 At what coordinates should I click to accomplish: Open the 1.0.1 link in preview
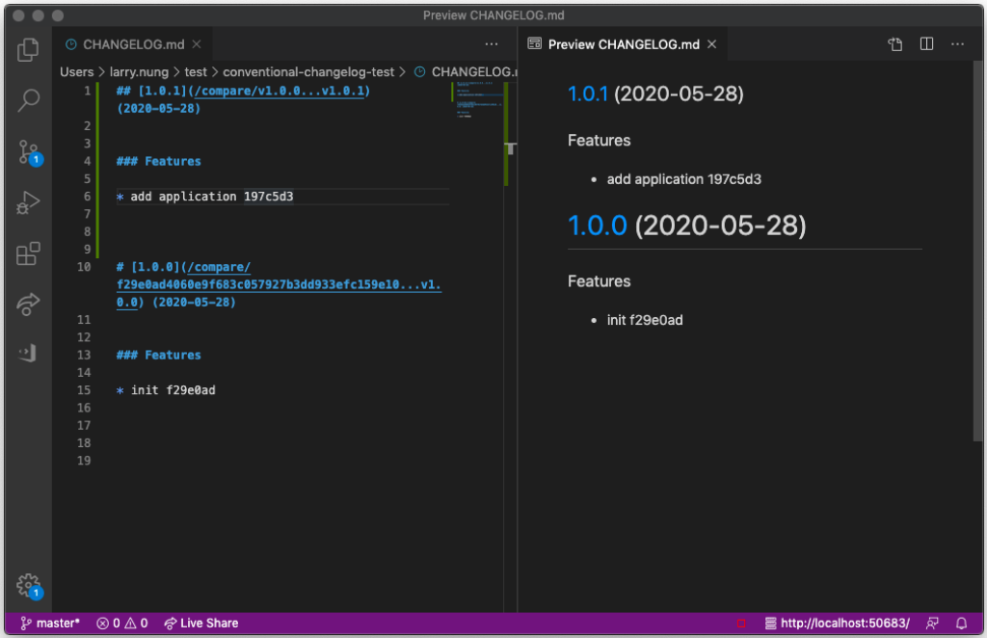click(x=588, y=94)
